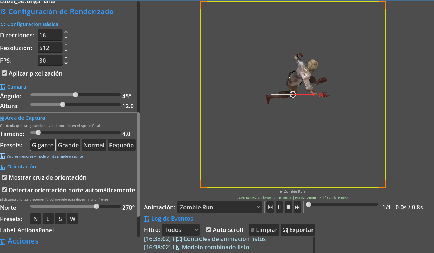
Task: Open the Filtro Todos dropdown
Action: point(181,230)
